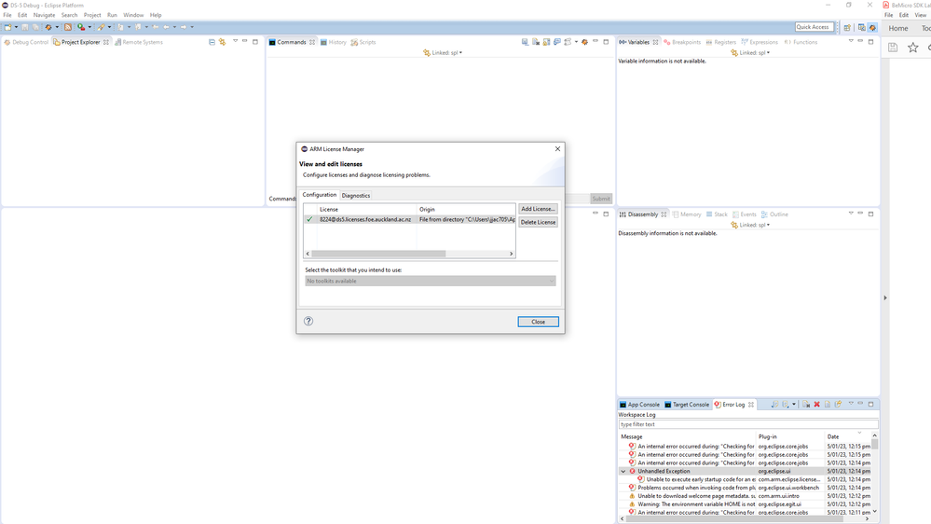Open dropdown arrow beside Run icon
The image size is (931, 524).
click(89, 27)
